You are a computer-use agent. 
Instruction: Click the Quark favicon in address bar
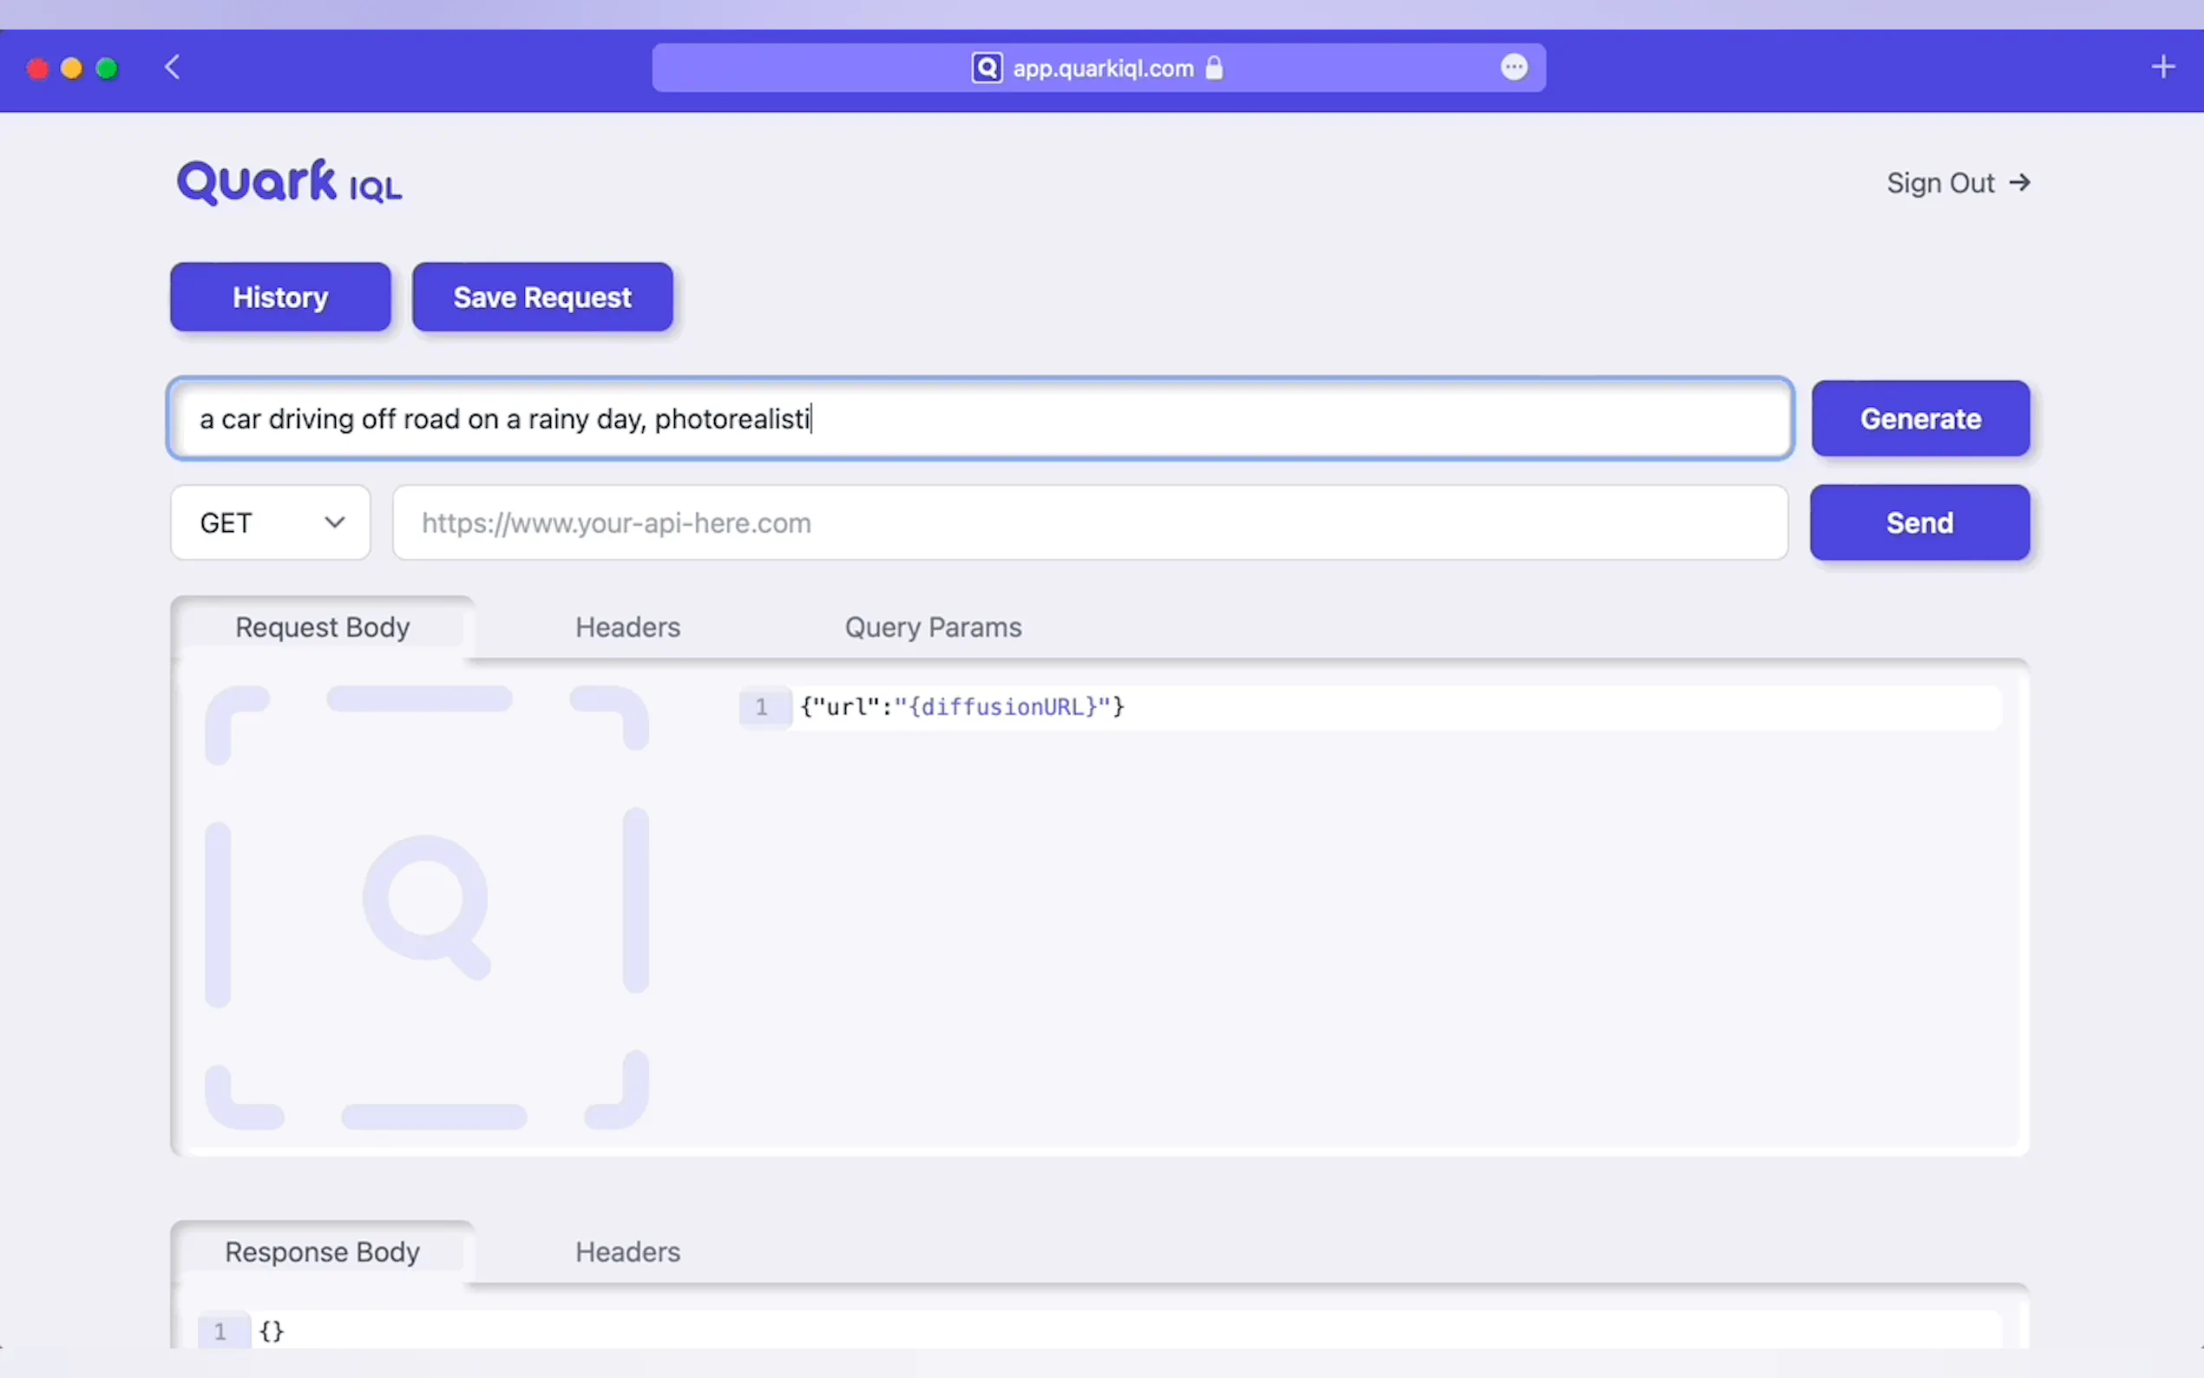(987, 69)
